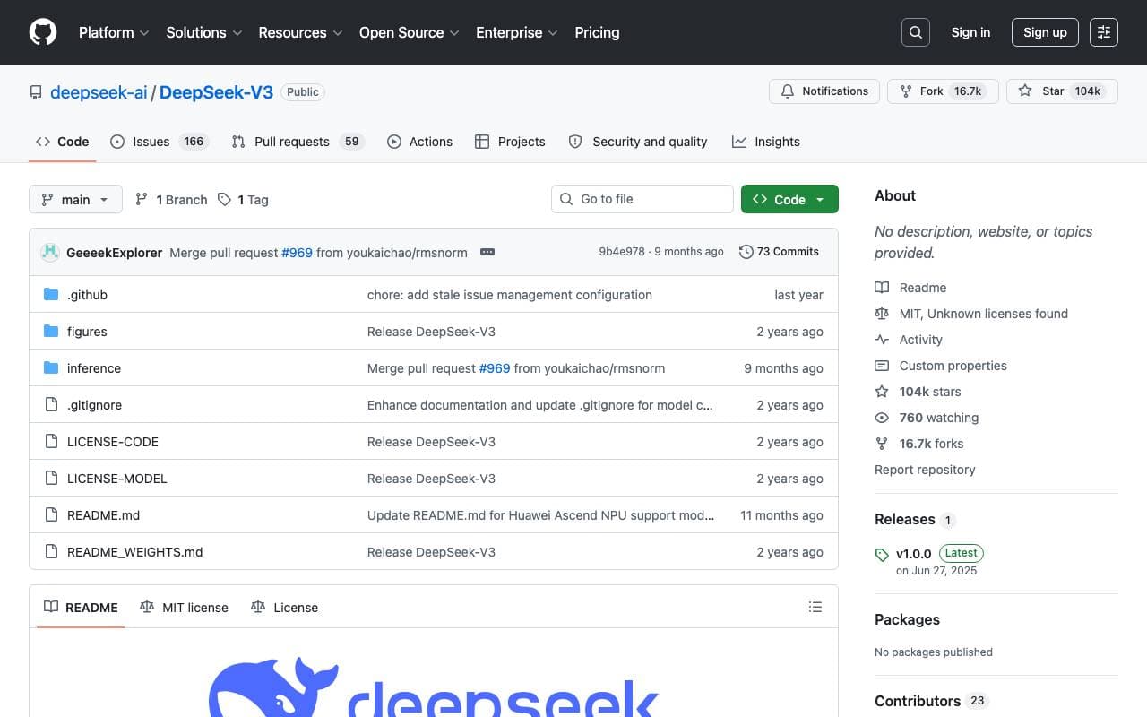This screenshot has height=717, width=1147.
Task: View 16.7k forks link
Action: (x=920, y=444)
